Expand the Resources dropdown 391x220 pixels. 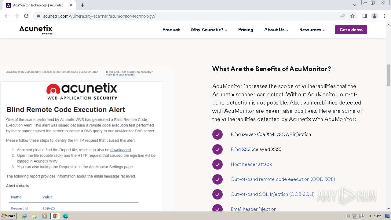coord(312,30)
